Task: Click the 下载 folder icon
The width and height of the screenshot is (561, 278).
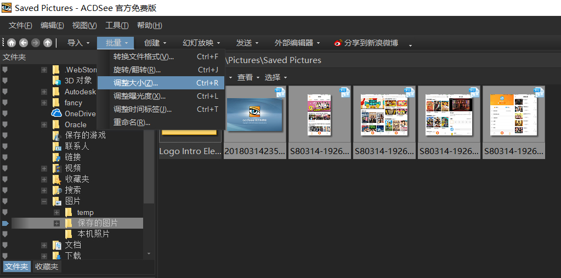Action: [56, 256]
